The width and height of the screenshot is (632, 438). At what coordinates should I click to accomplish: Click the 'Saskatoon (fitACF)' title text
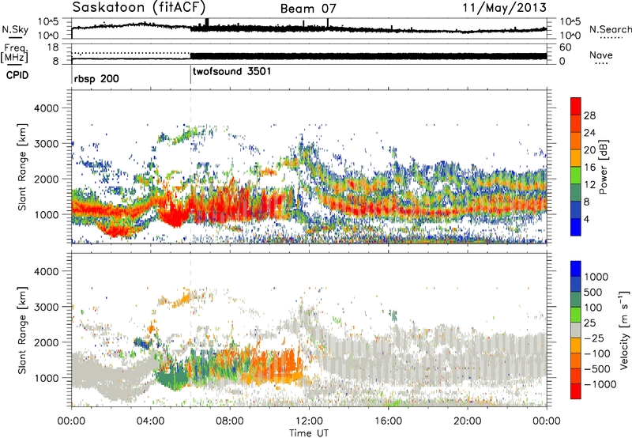tap(139, 7)
